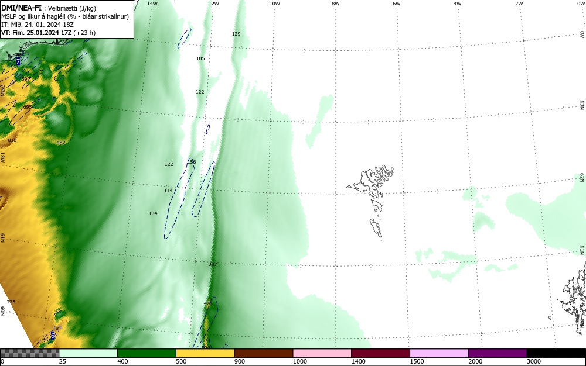Click the "DMI/NEA-FI" title text
The width and height of the screenshot is (586, 366).
[21, 8]
